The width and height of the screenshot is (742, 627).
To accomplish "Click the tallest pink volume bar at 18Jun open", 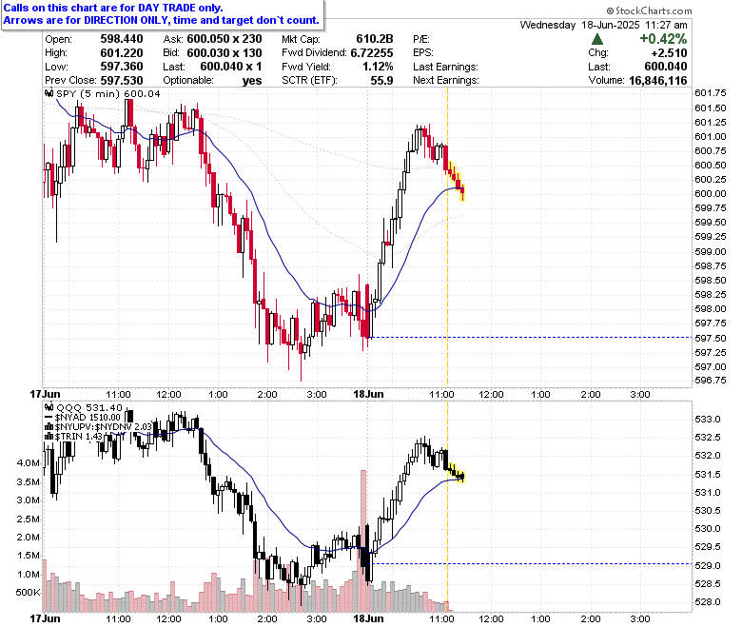I will click(x=363, y=540).
